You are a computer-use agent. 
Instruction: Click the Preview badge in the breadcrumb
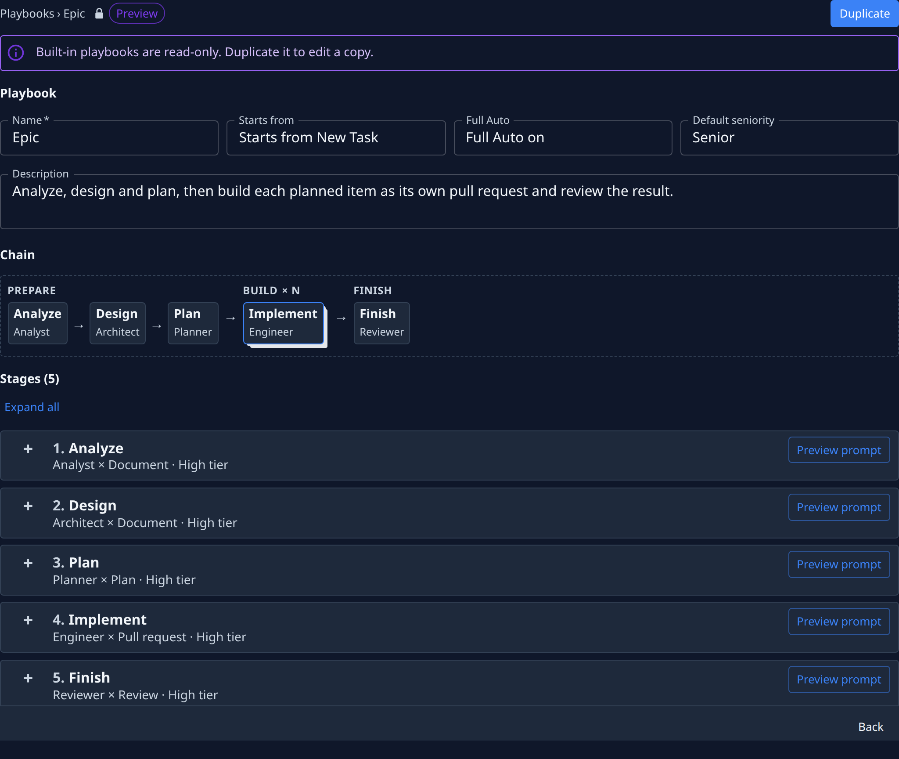click(137, 14)
